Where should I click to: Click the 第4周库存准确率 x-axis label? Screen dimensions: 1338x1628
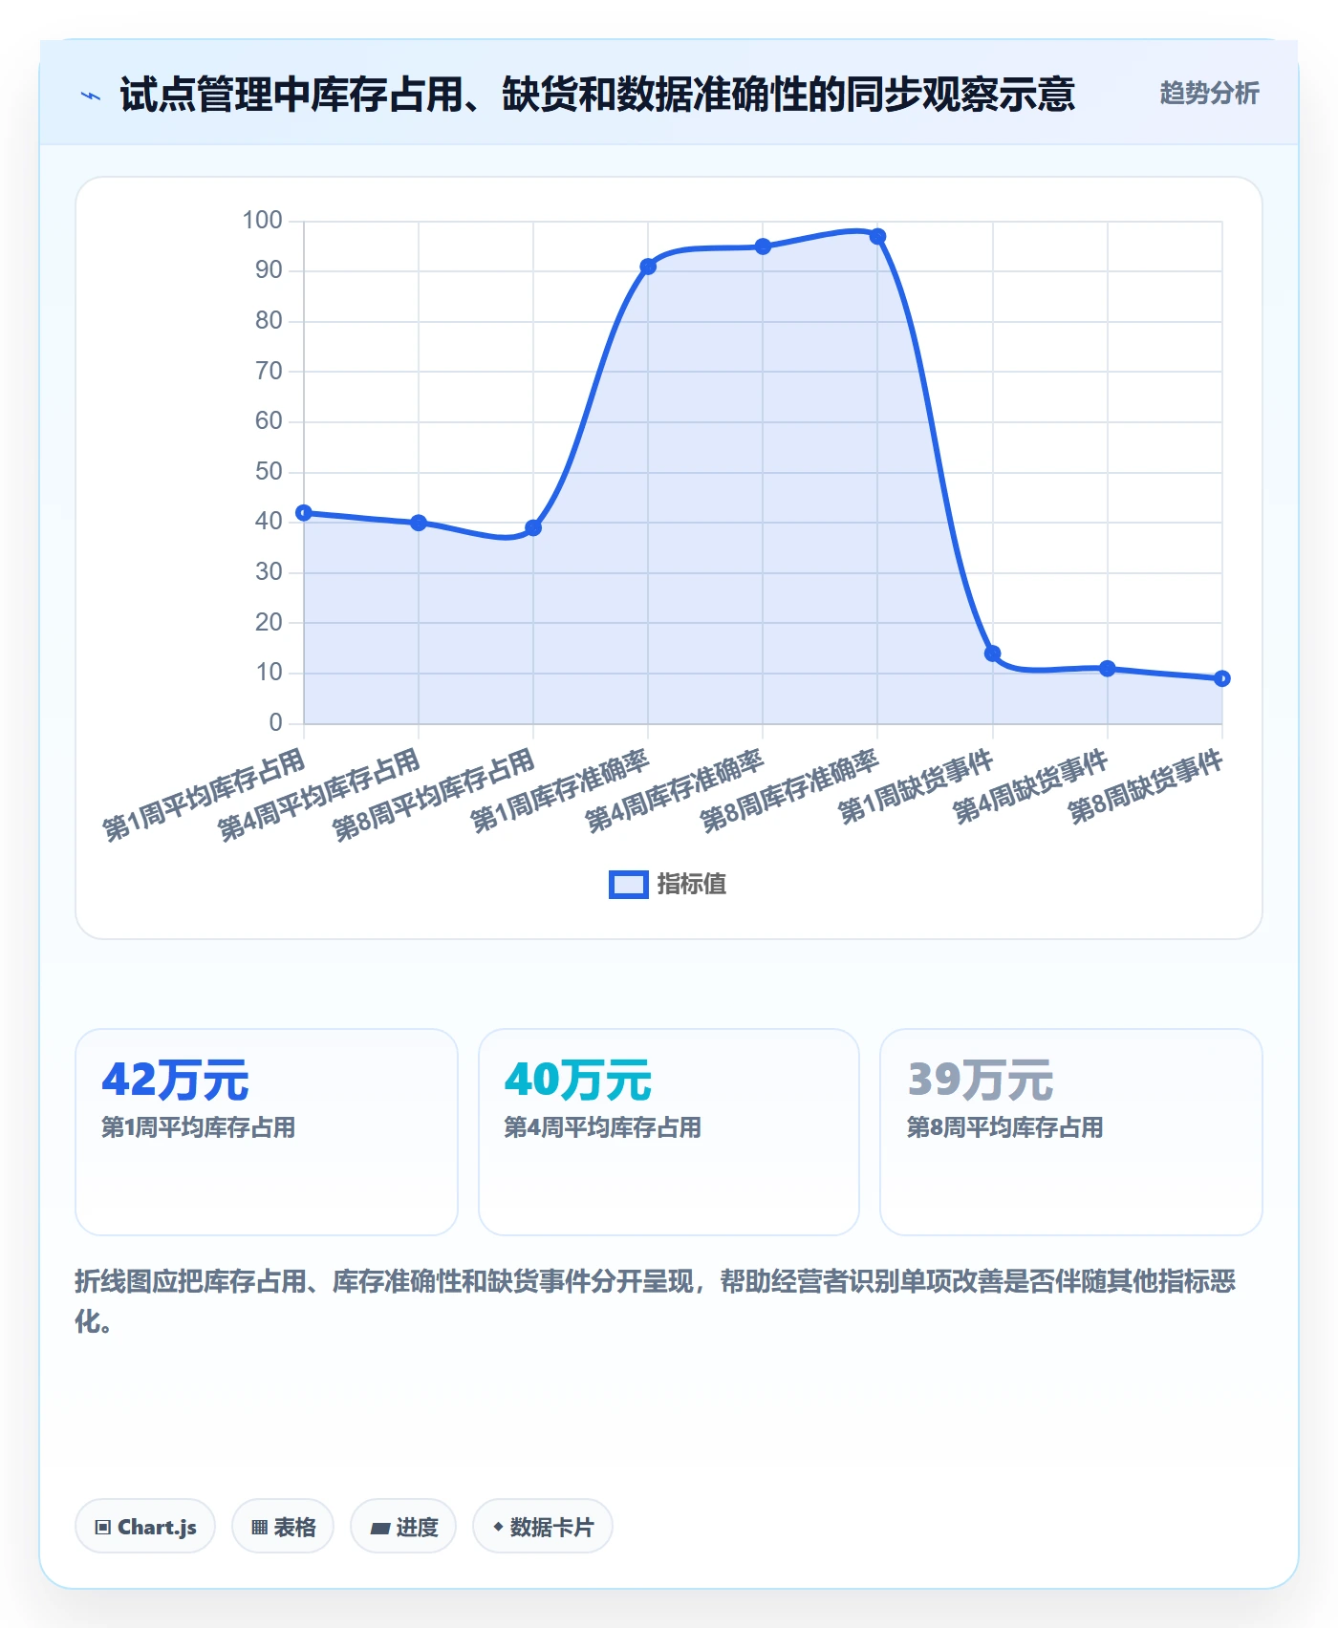point(675,791)
